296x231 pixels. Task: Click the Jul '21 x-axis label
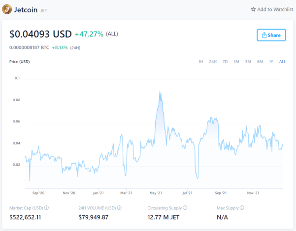[x=187, y=193]
